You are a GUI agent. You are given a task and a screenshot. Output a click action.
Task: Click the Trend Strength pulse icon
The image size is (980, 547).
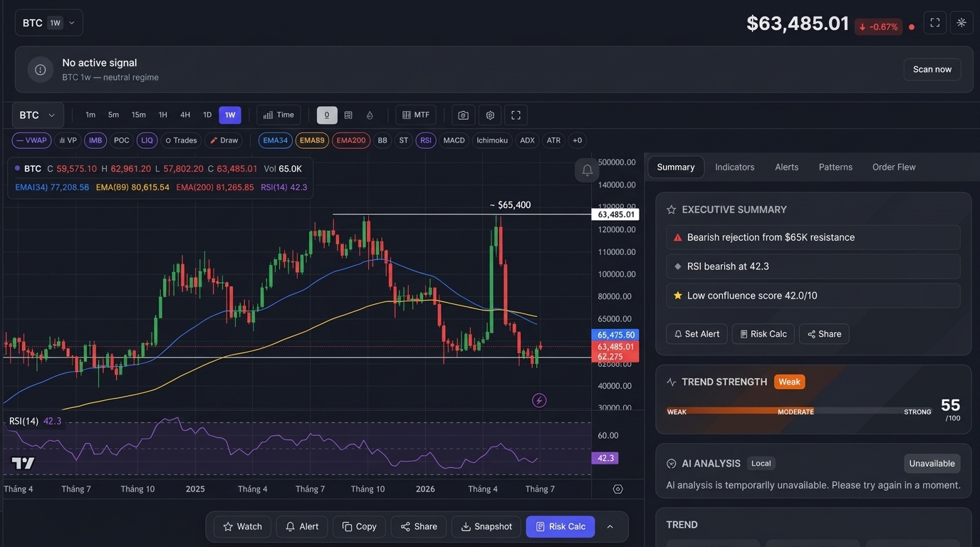pos(671,382)
